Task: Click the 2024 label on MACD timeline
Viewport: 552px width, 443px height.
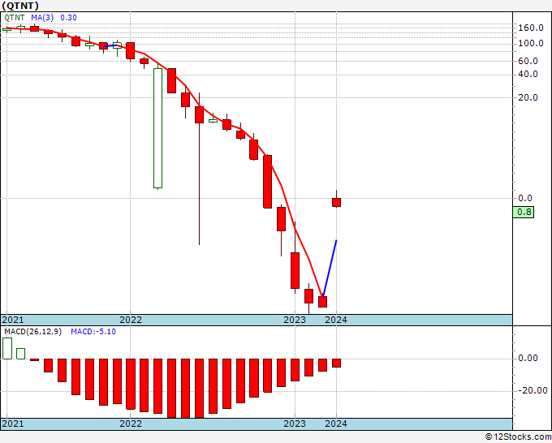Action: (336, 424)
